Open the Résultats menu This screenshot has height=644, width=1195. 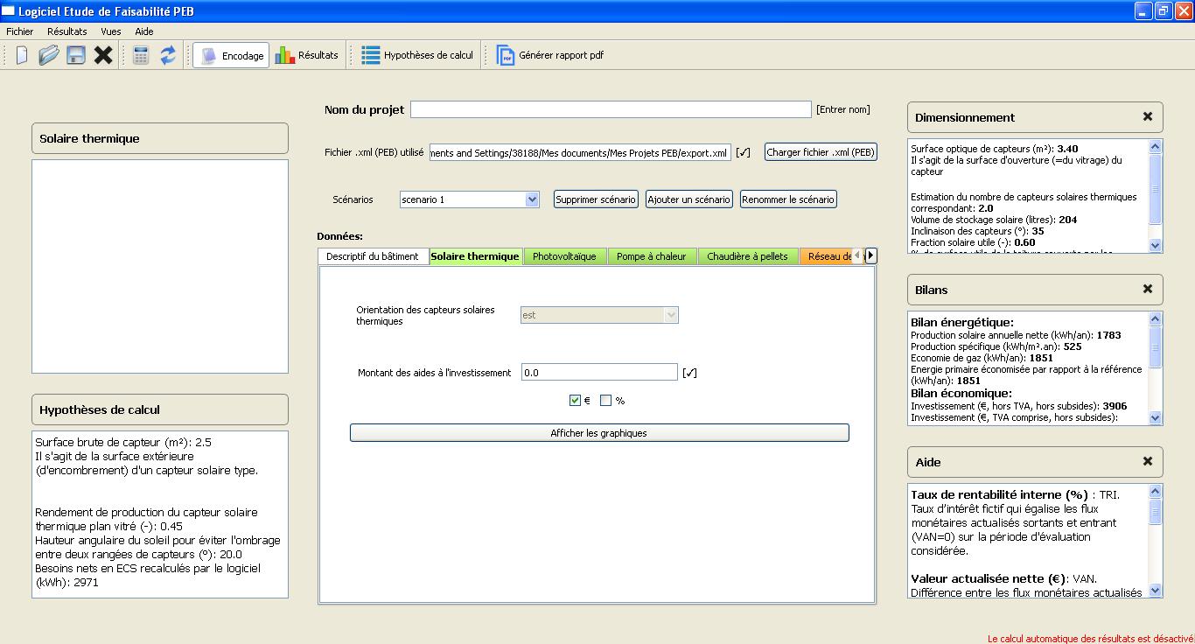pyautogui.click(x=67, y=31)
